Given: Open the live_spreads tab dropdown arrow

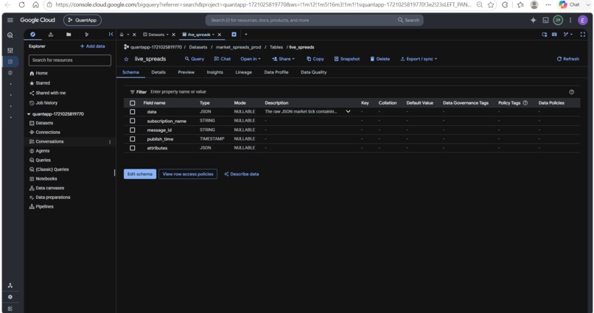Looking at the screenshot, I should pos(213,35).
